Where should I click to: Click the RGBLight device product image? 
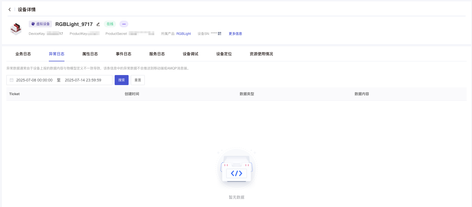click(x=16, y=29)
